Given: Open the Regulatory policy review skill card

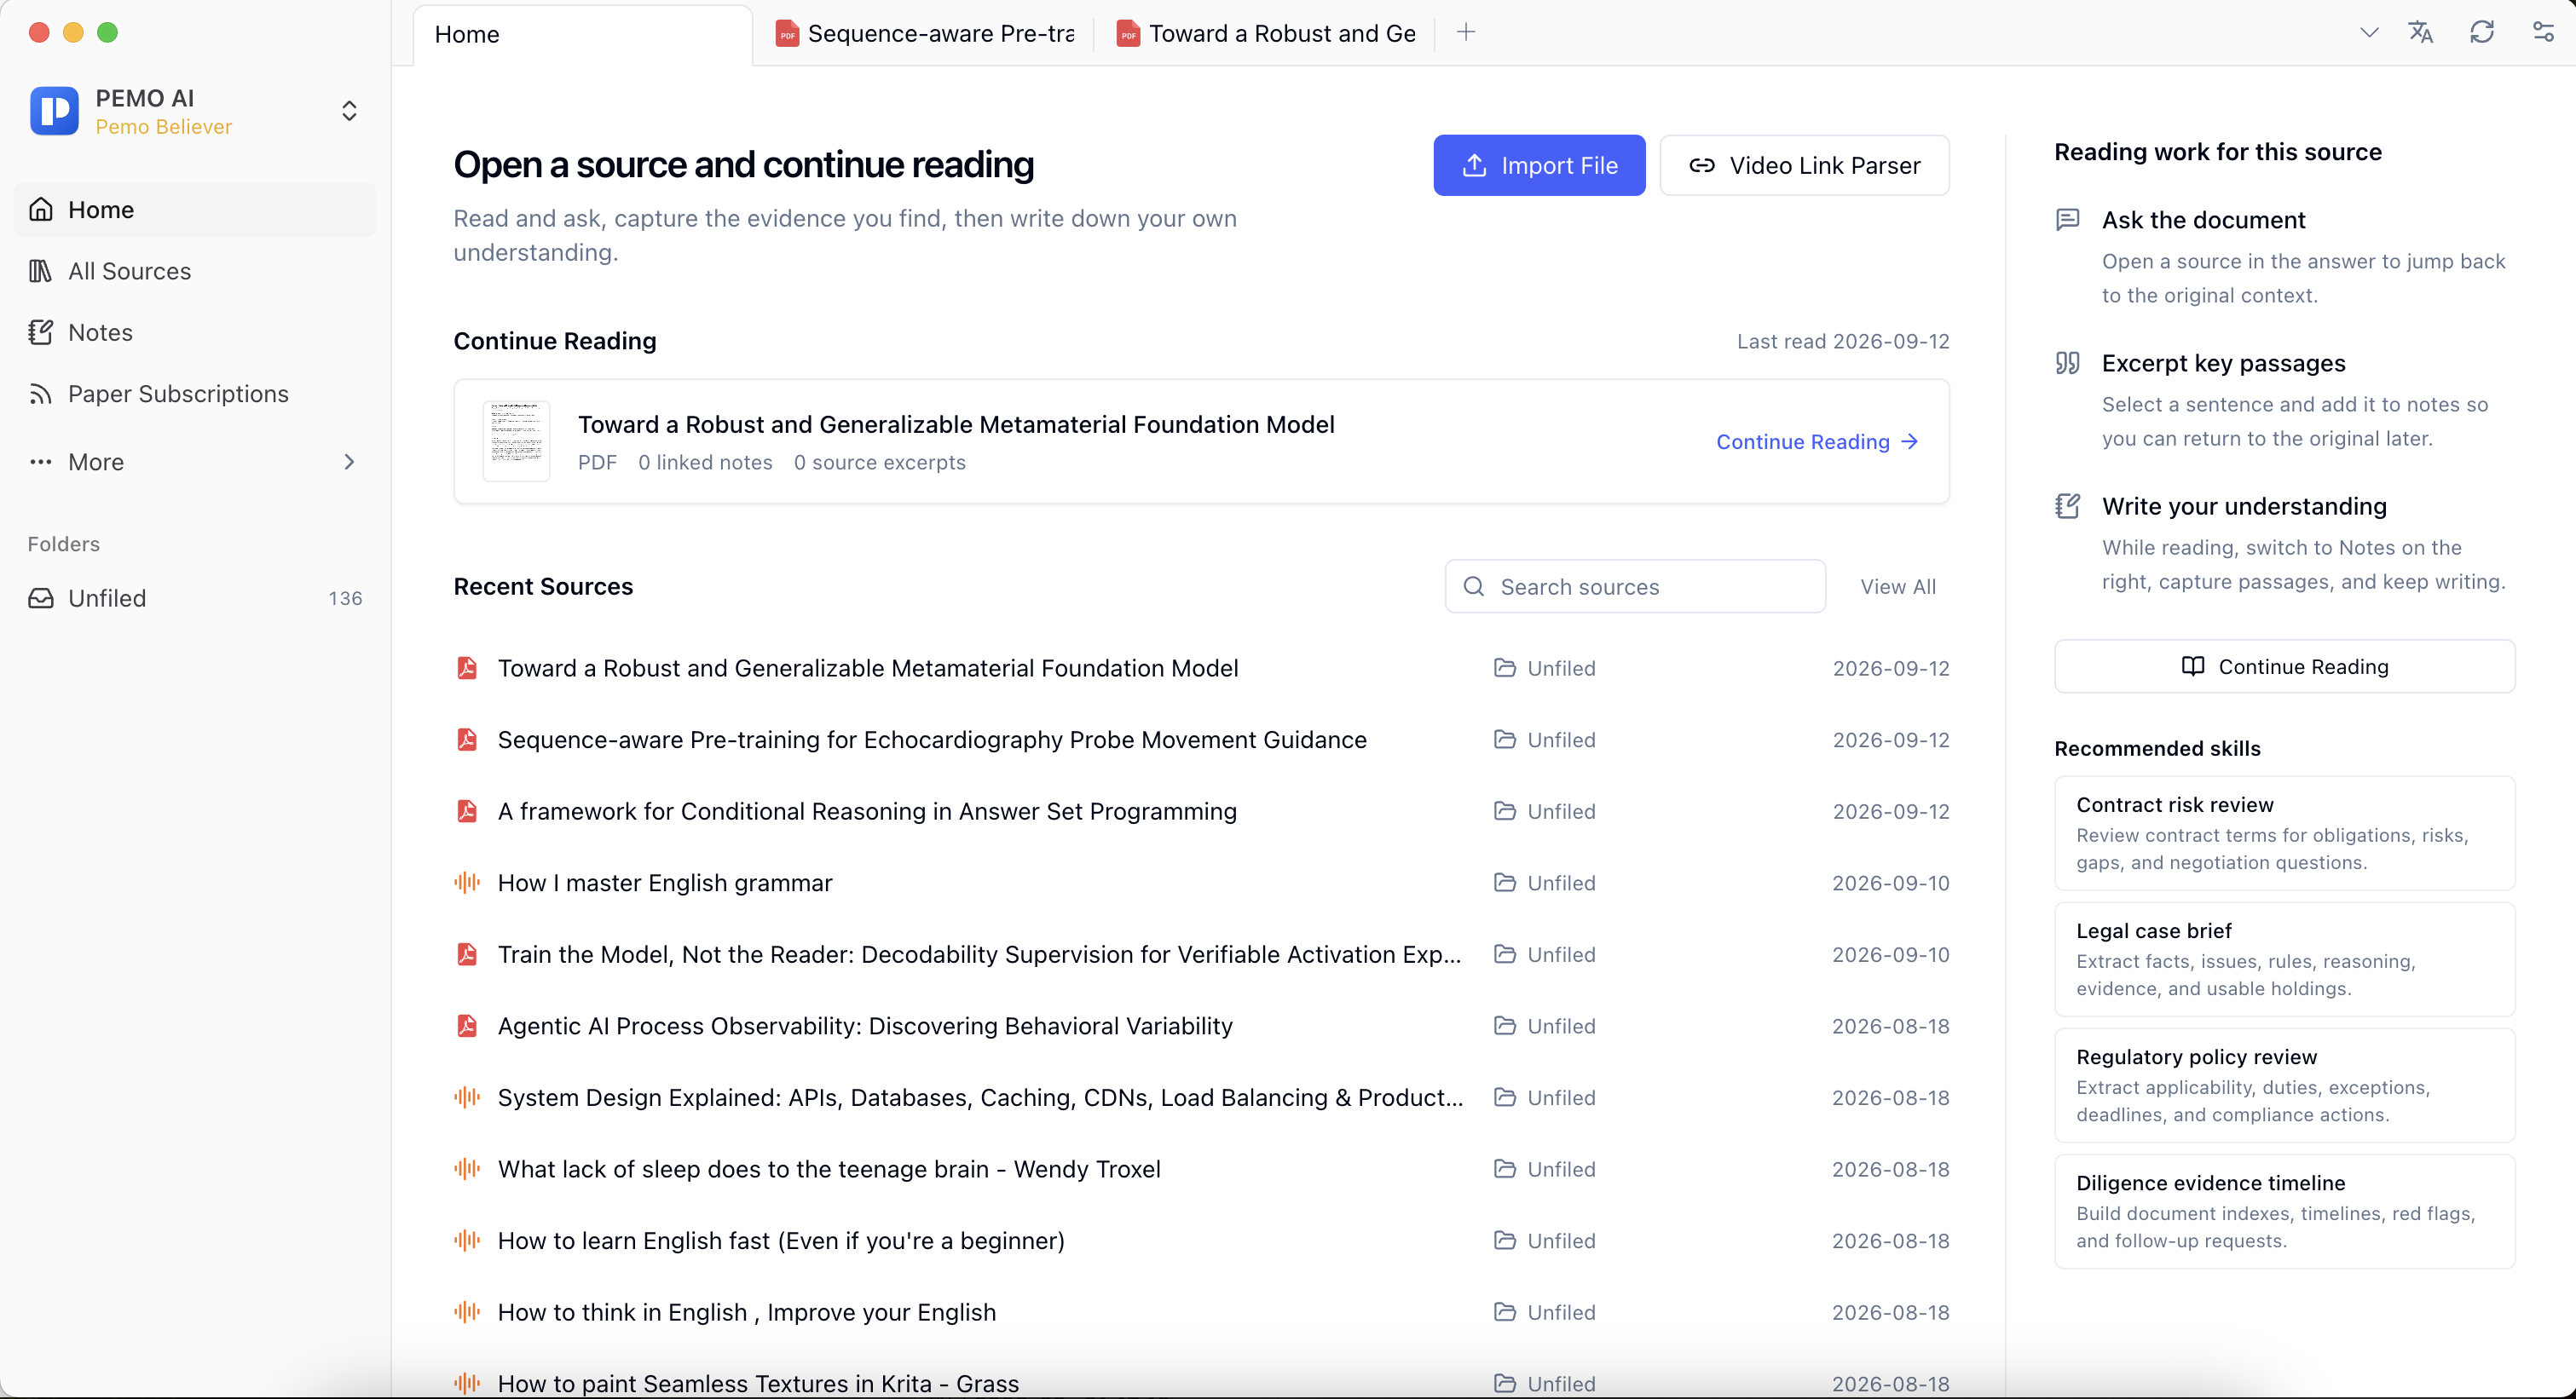Looking at the screenshot, I should tap(2284, 1085).
